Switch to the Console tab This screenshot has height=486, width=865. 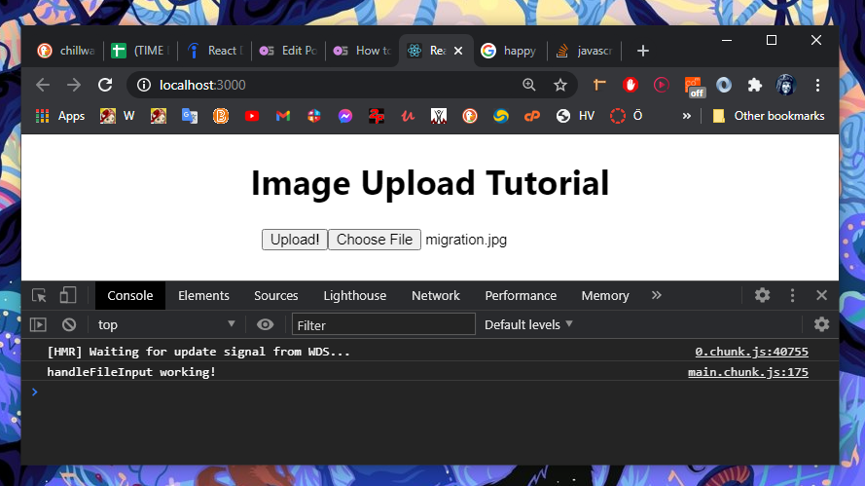coord(130,295)
